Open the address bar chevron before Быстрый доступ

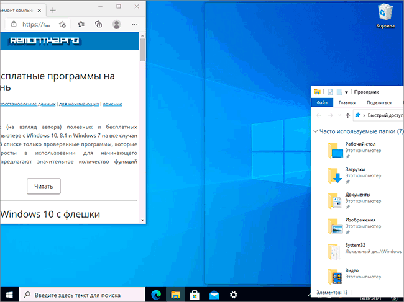[x=364, y=115]
